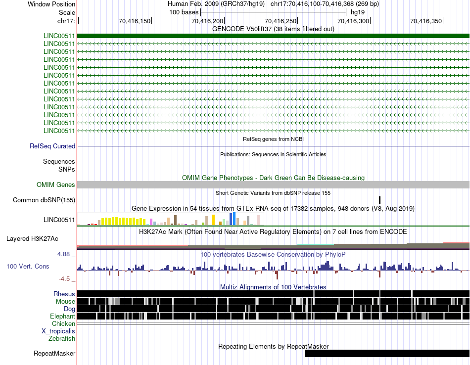Click the RefSeq Curated track label

click(x=52, y=146)
